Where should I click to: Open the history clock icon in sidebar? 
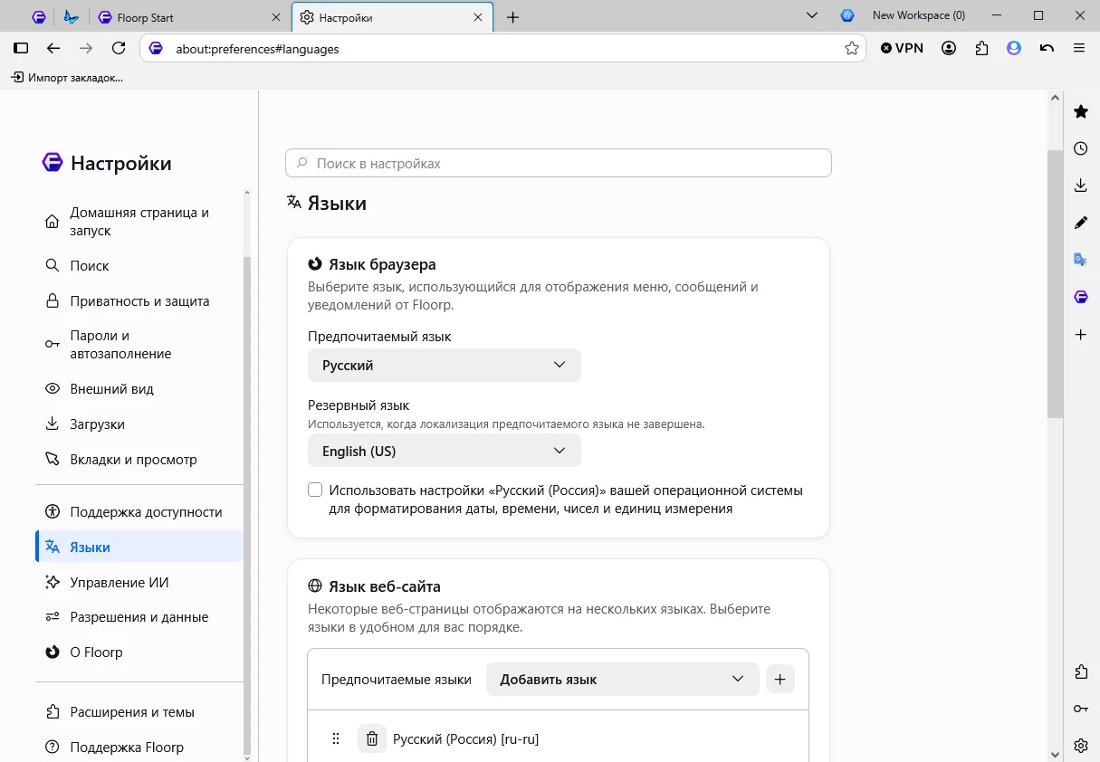tap(1080, 148)
